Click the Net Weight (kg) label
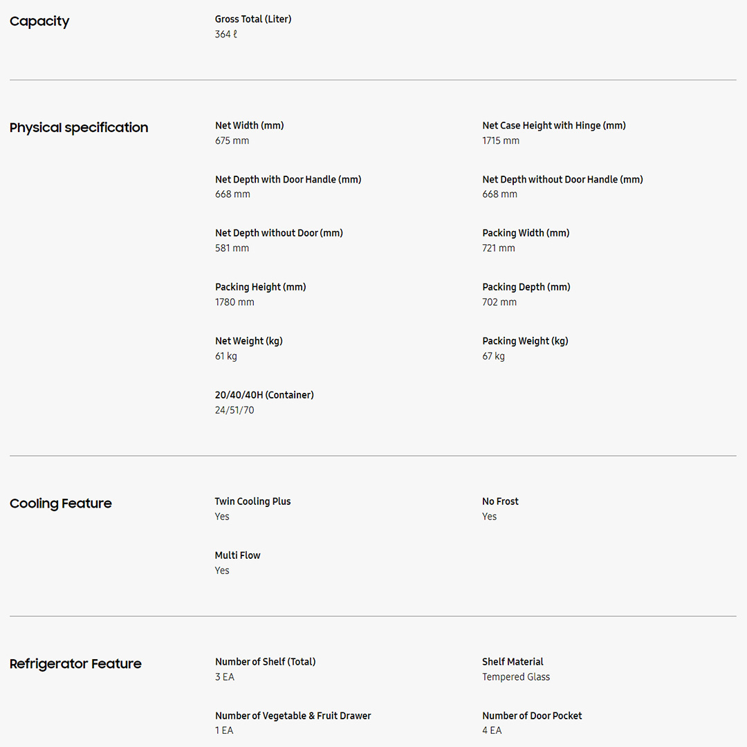The image size is (747, 747). click(x=249, y=341)
